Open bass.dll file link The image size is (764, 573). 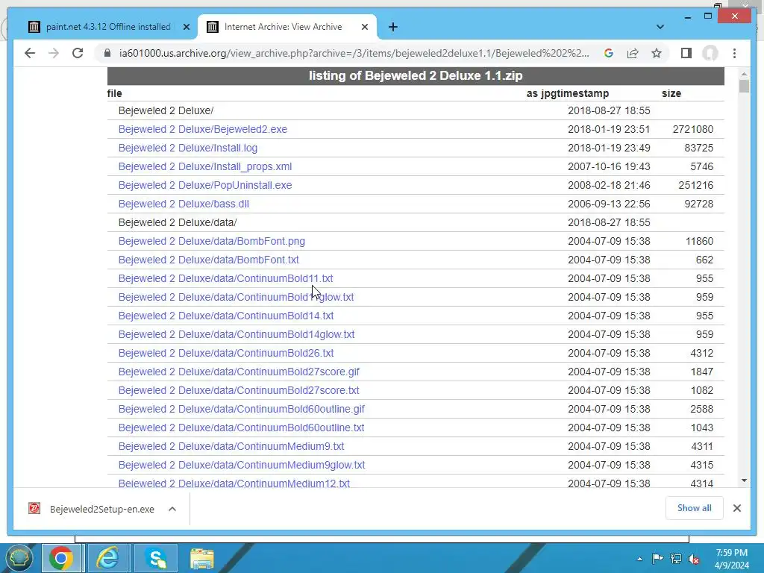184,204
